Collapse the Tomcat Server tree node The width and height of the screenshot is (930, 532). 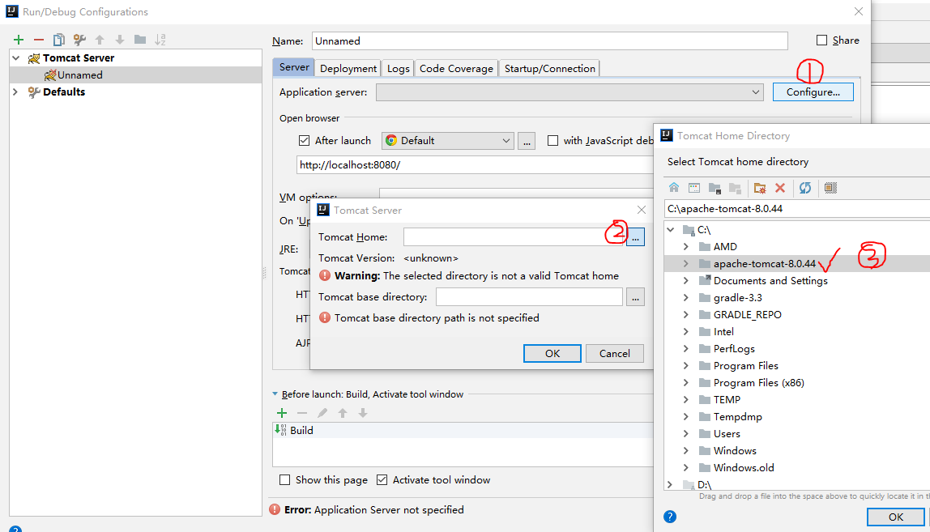point(16,58)
